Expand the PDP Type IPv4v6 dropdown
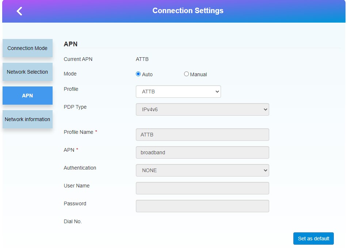This screenshot has height=248, width=347. pos(202,109)
